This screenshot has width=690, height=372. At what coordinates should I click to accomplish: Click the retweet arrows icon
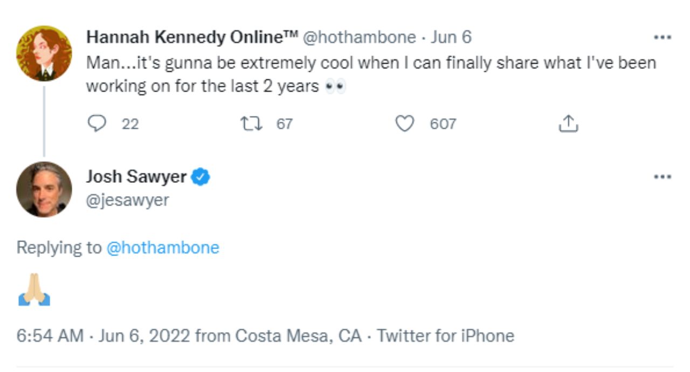[x=250, y=124]
